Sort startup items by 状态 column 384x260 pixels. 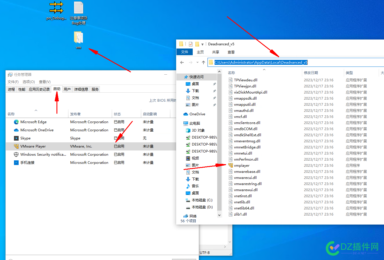(x=126, y=114)
